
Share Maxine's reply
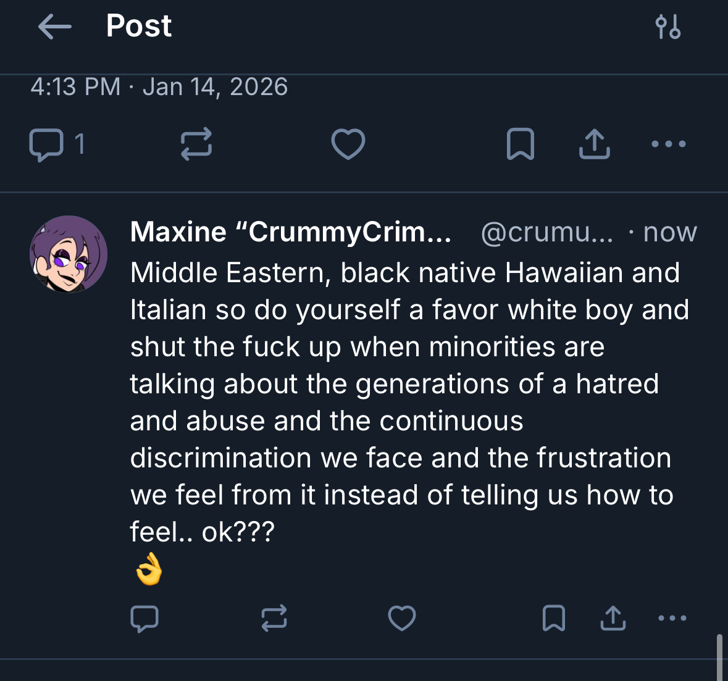click(x=613, y=618)
